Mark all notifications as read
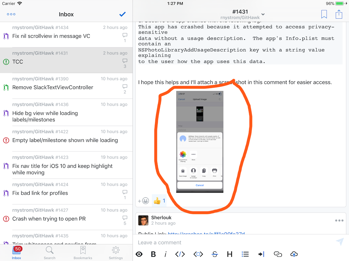349x261 pixels. (122, 14)
